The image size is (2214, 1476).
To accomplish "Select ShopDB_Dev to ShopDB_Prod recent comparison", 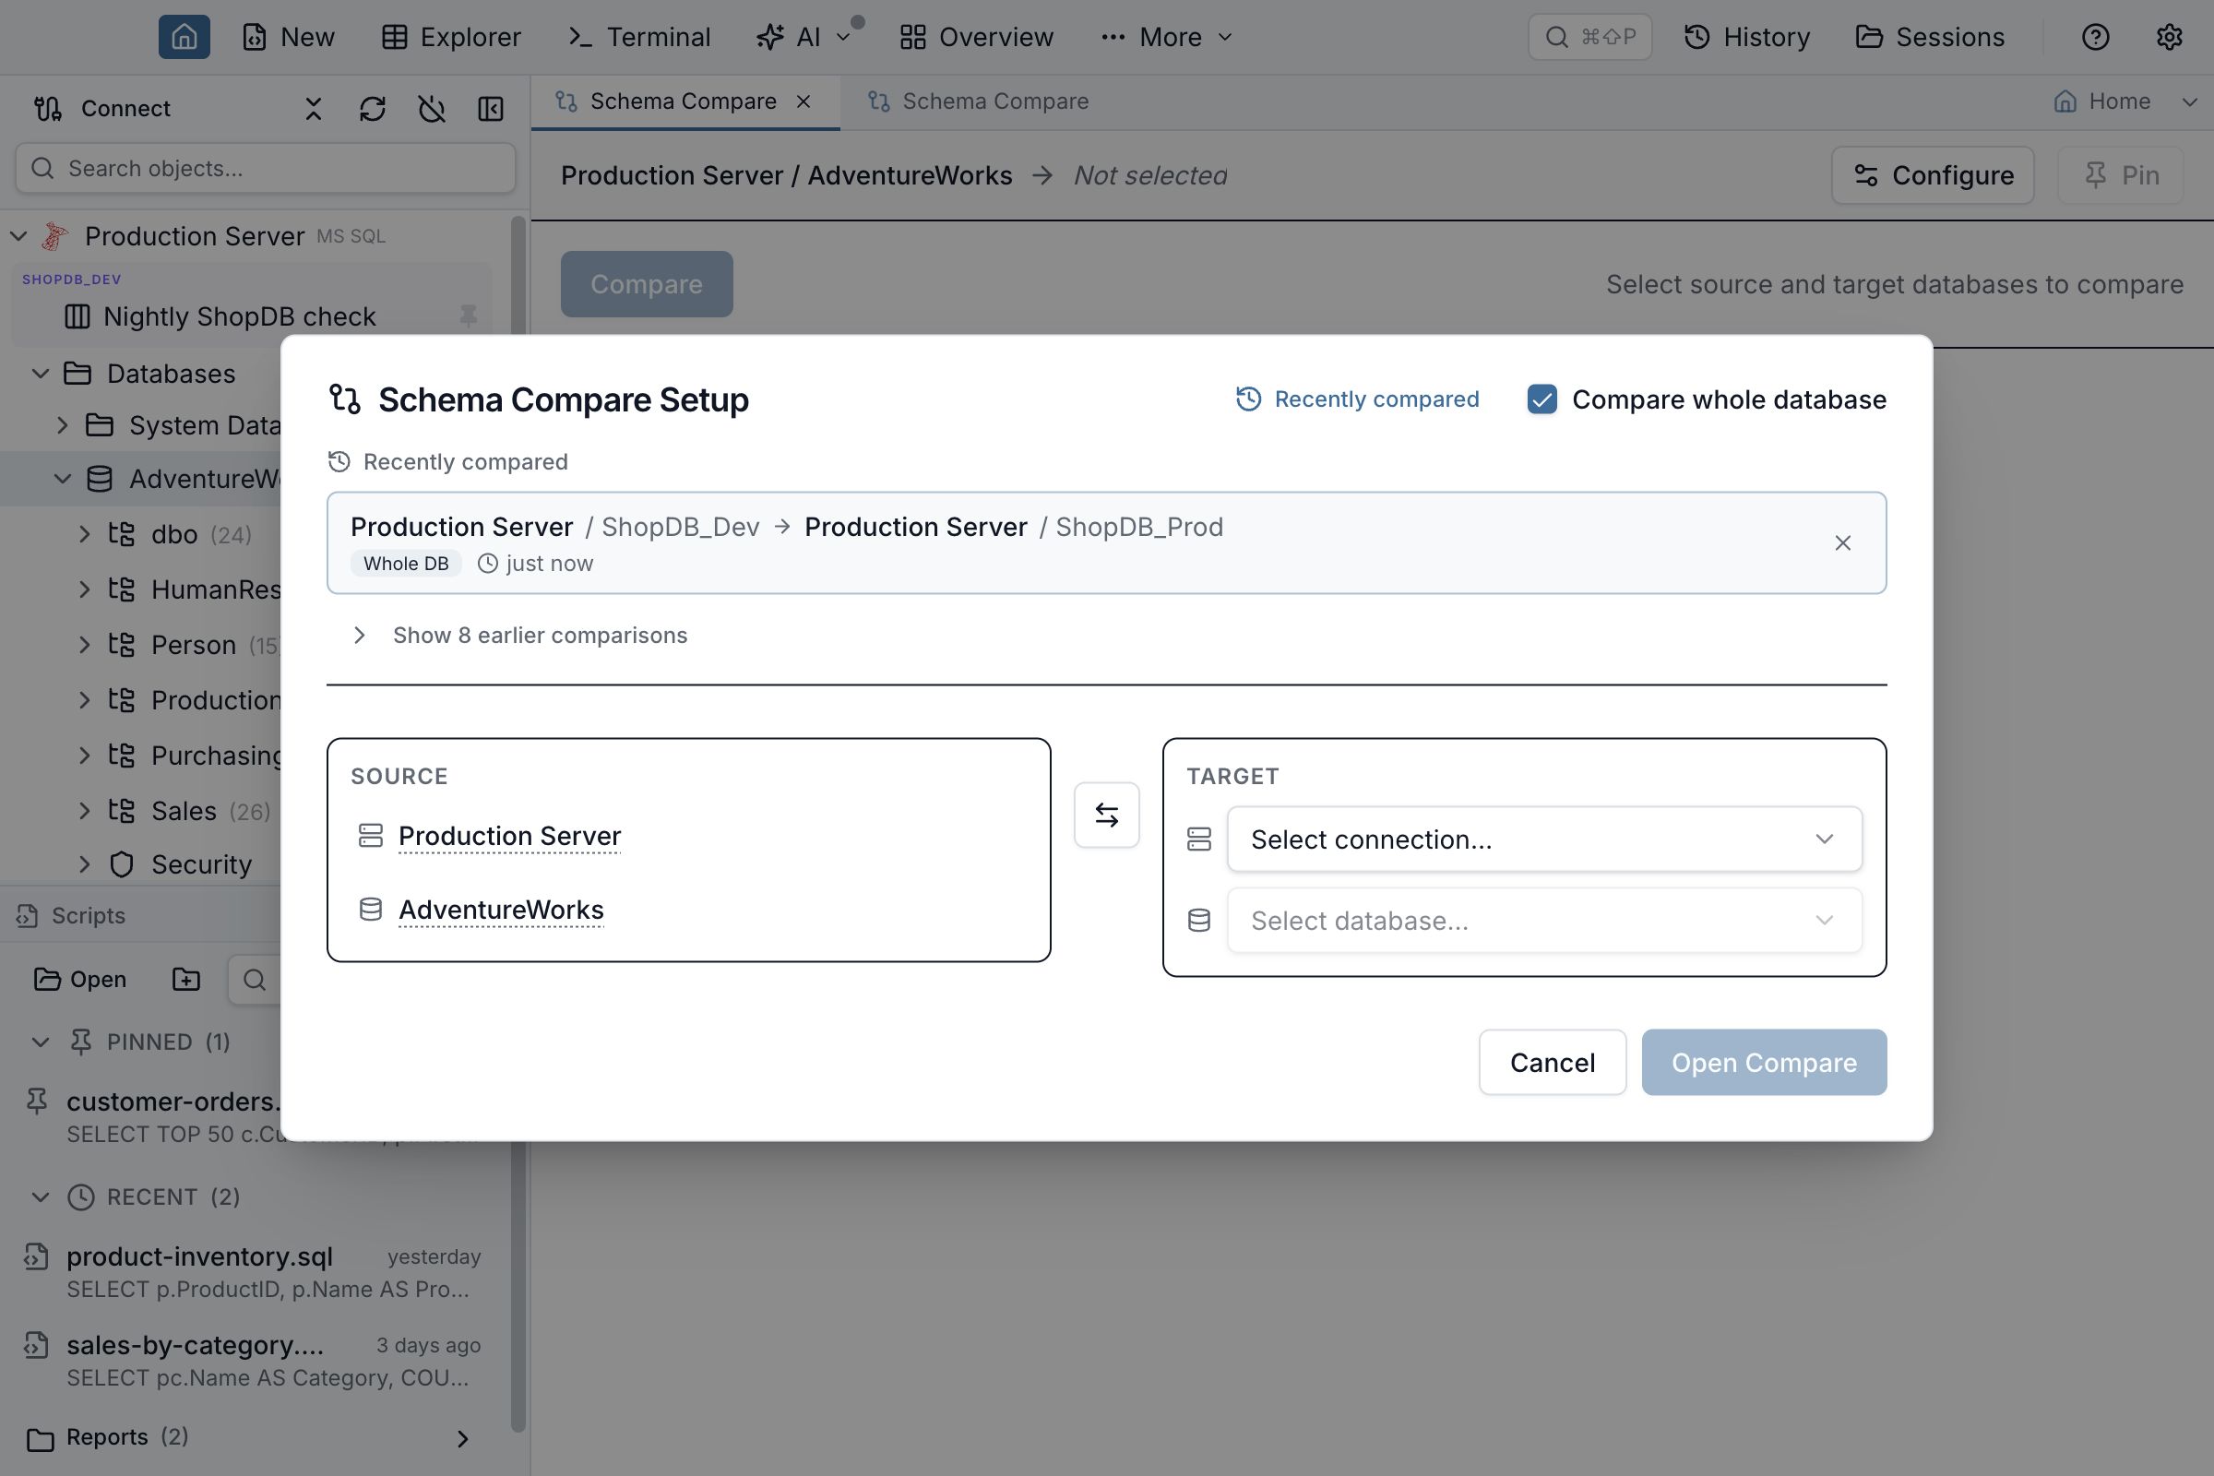I will click(1107, 543).
